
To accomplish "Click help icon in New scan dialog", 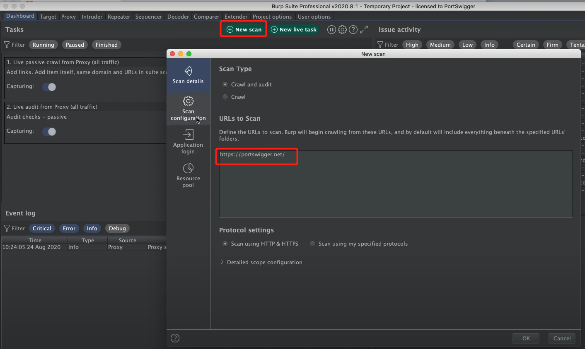I will point(175,338).
